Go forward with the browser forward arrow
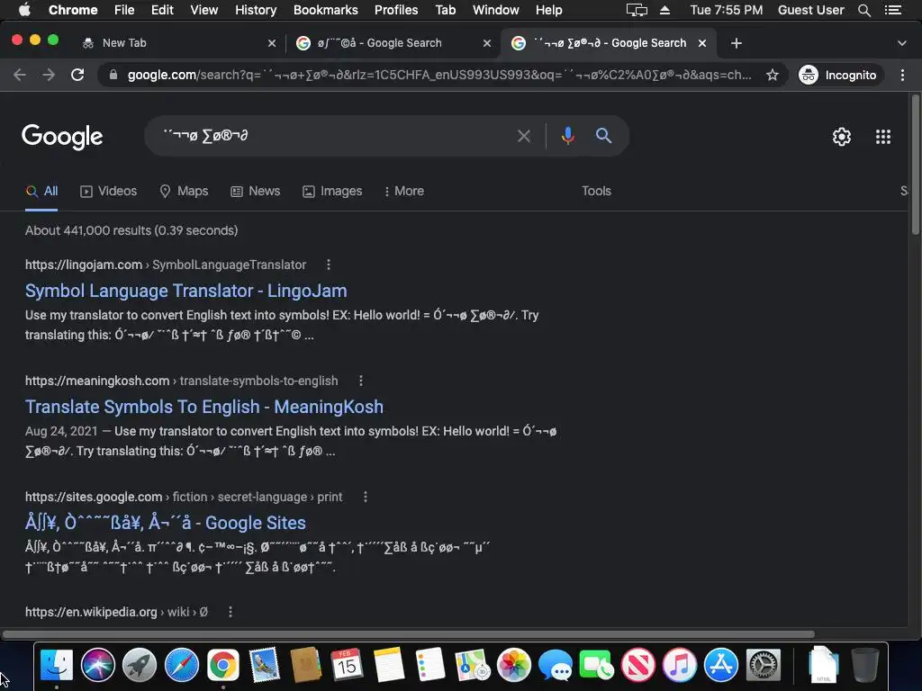The image size is (922, 691). (x=49, y=76)
